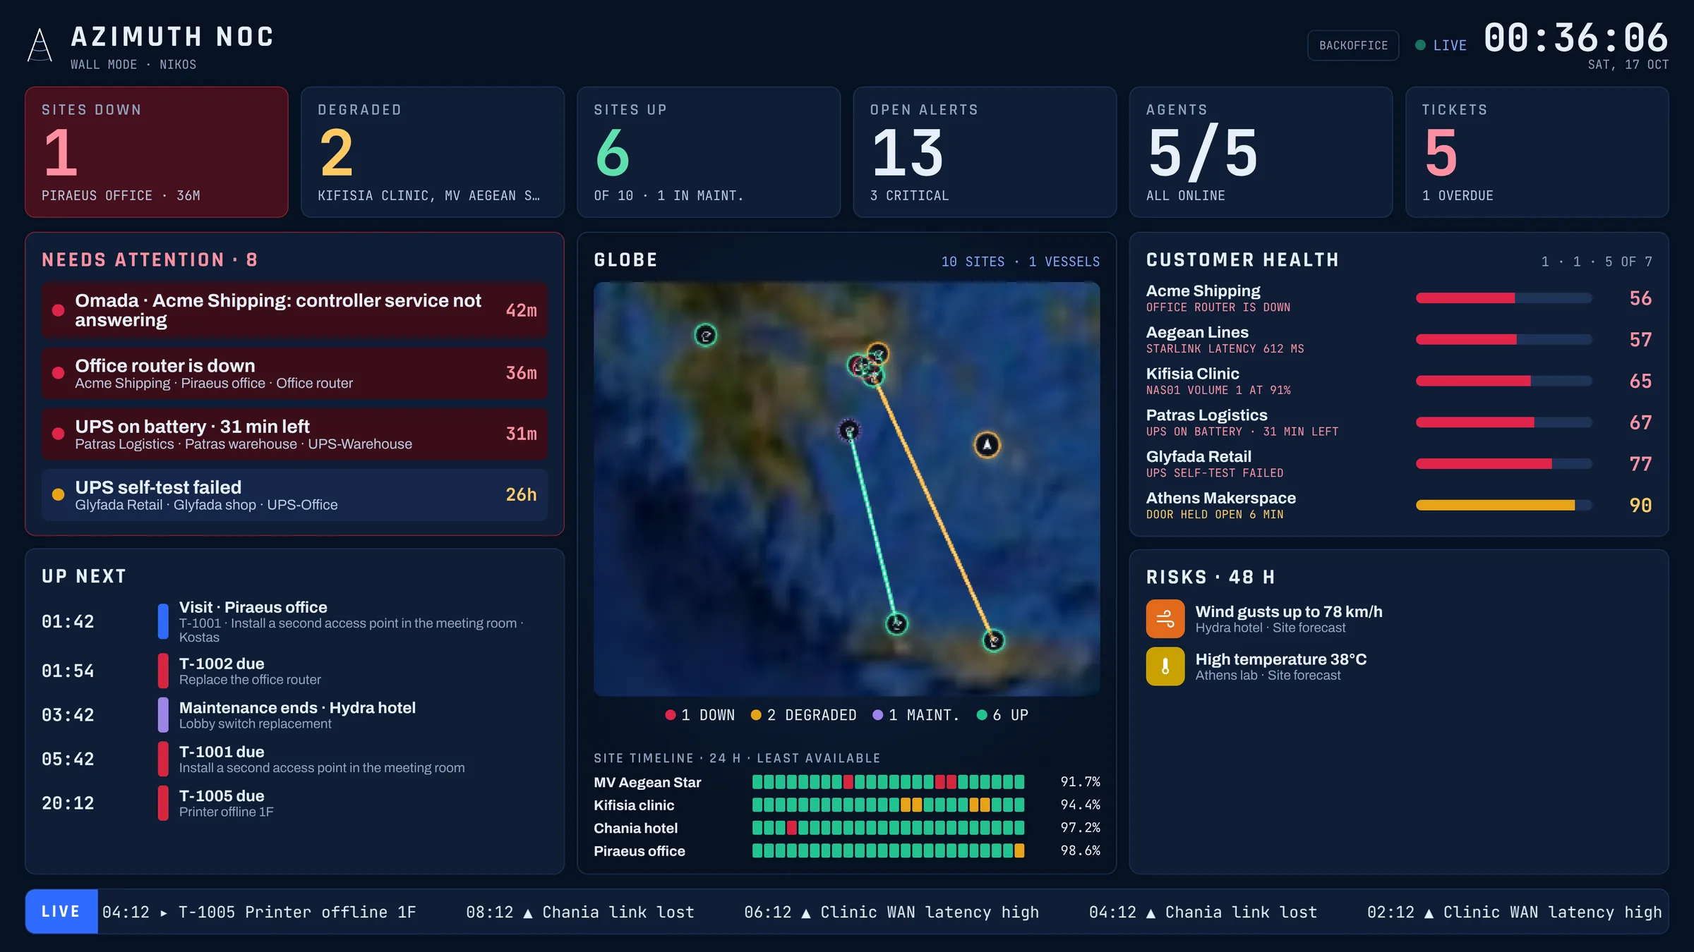
Task: Select the site marker ending the orange line
Action: (x=994, y=640)
